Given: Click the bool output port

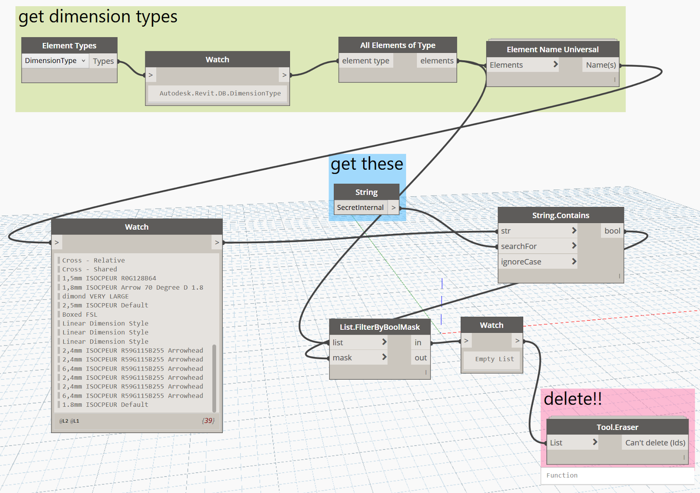Looking at the screenshot, I should [612, 231].
